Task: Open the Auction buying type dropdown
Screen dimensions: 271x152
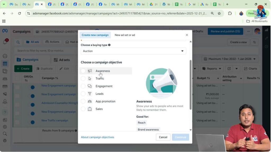Action: [133, 51]
